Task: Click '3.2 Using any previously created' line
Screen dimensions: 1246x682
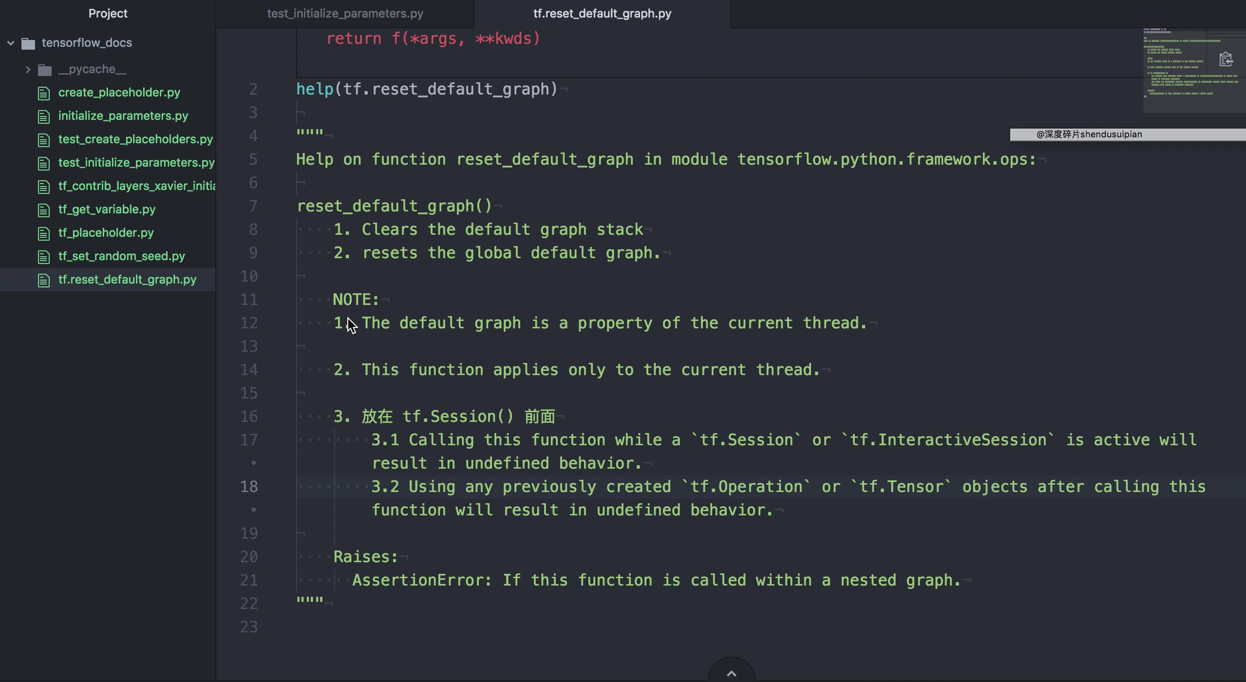Action: coord(789,487)
